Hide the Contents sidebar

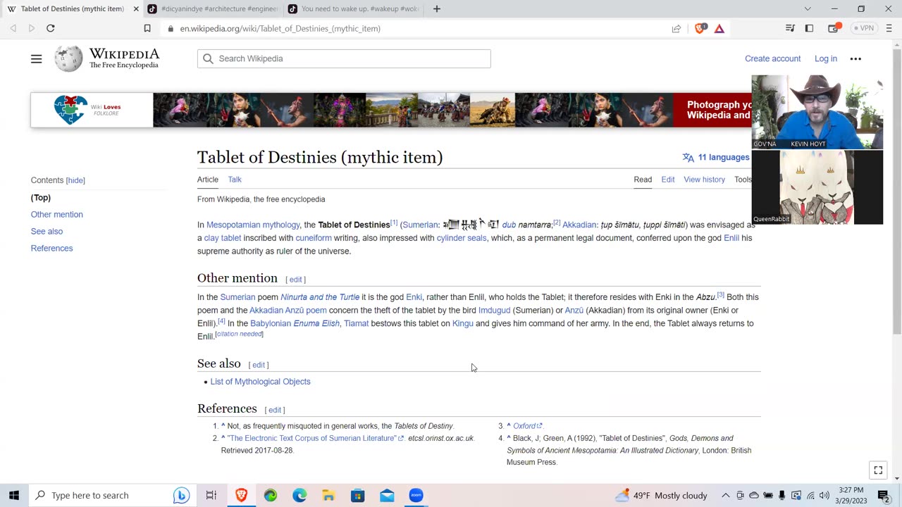(75, 180)
